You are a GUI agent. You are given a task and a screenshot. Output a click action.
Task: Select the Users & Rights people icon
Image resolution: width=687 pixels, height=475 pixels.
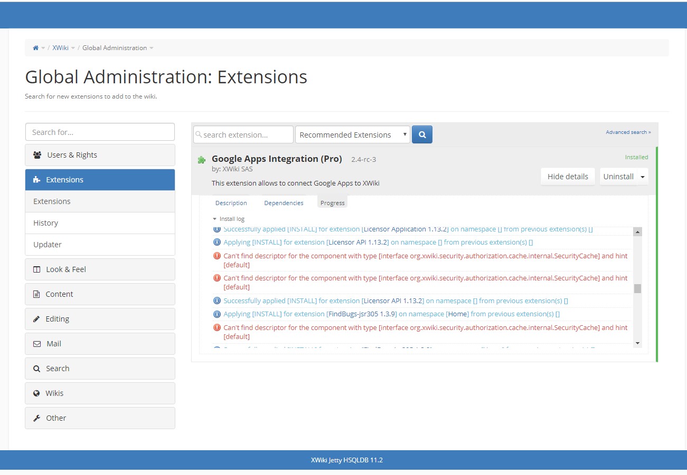(x=37, y=154)
